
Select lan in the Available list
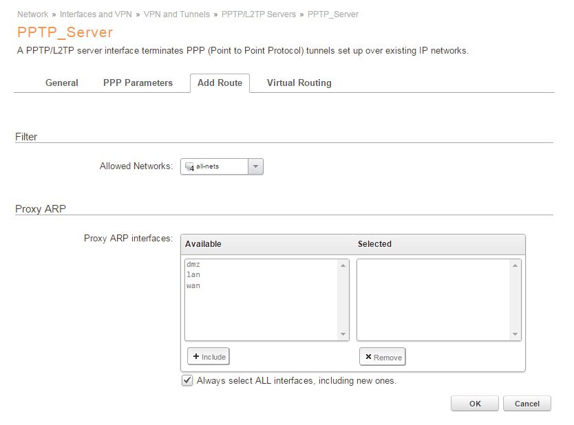click(x=193, y=275)
